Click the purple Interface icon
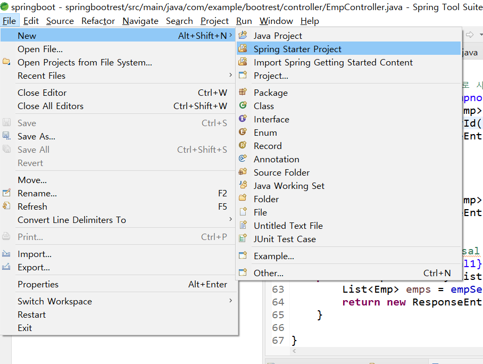The width and height of the screenshot is (483, 364). coord(243,118)
